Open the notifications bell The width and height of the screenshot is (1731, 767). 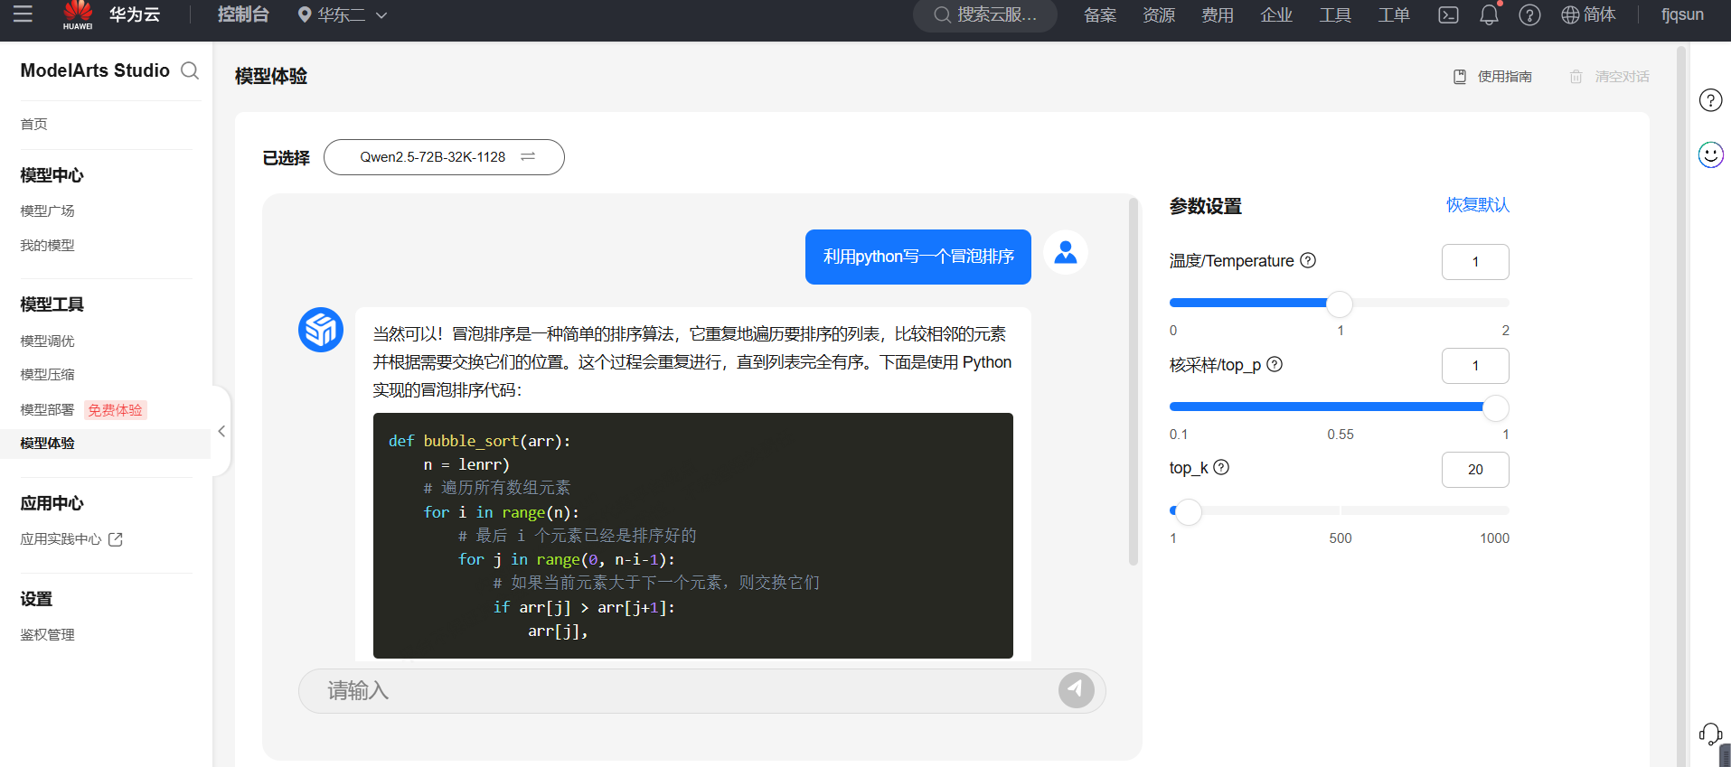coord(1489,14)
